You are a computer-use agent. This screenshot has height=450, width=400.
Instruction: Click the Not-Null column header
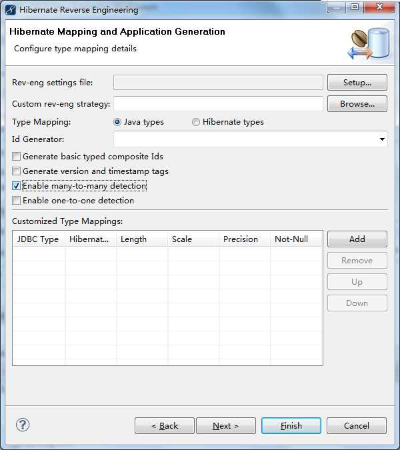point(297,239)
